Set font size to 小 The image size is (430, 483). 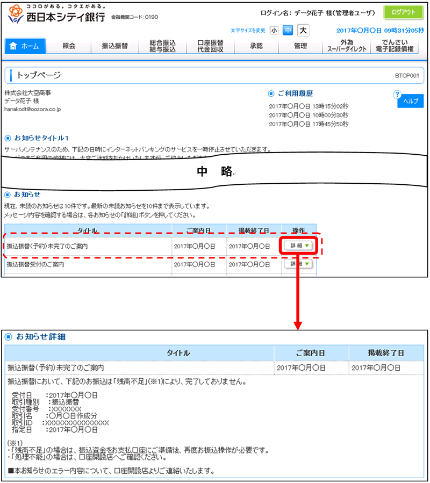[274, 30]
